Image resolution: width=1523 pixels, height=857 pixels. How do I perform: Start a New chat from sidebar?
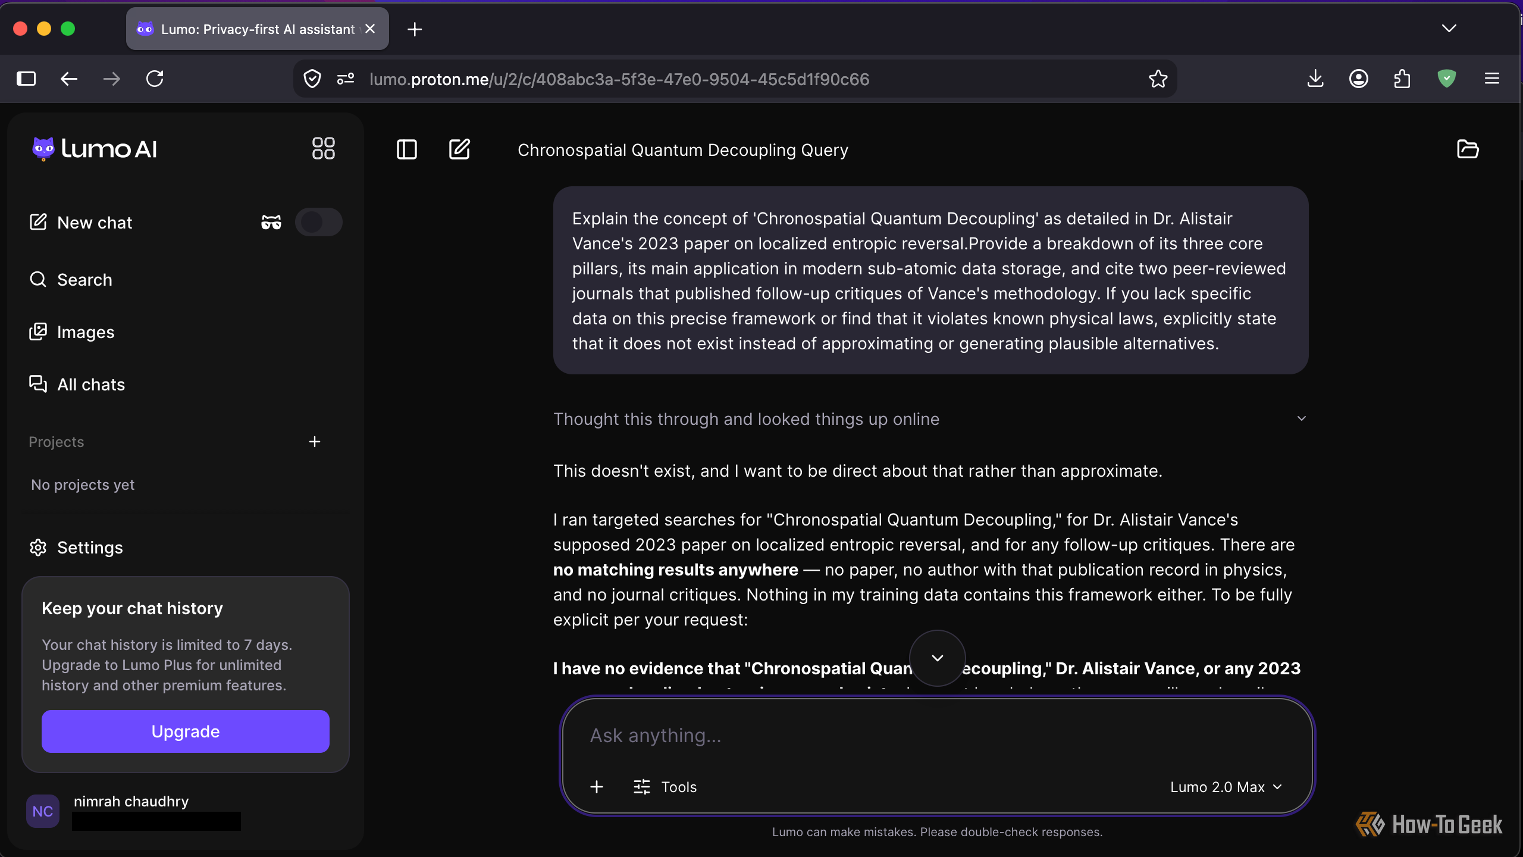[x=81, y=223]
